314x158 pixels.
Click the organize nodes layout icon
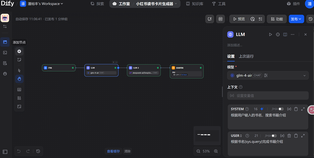(x=19, y=98)
